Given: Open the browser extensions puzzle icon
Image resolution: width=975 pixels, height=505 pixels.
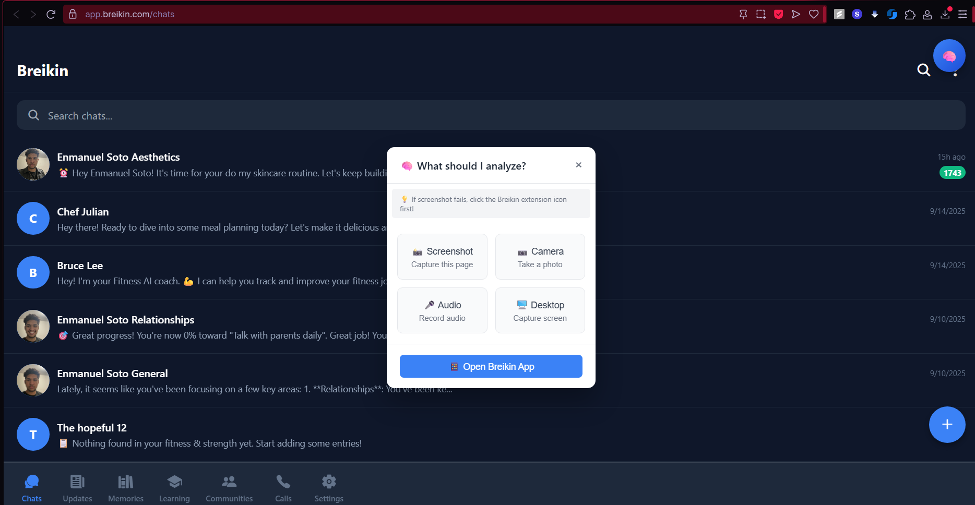Looking at the screenshot, I should 910,14.
